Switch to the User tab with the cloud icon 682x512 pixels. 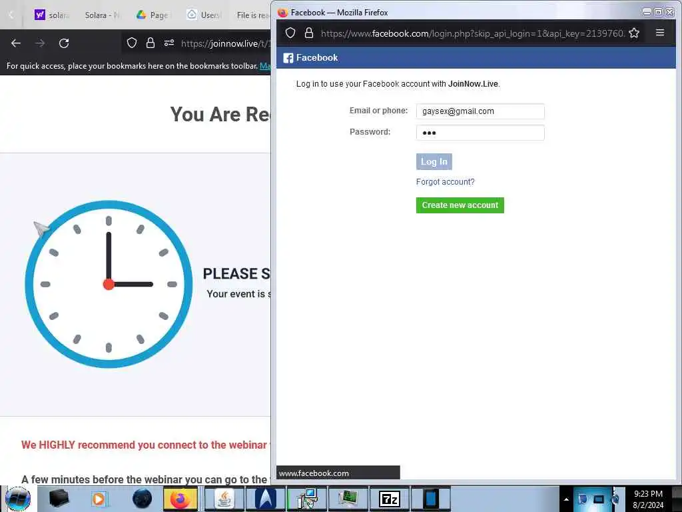pos(204,15)
